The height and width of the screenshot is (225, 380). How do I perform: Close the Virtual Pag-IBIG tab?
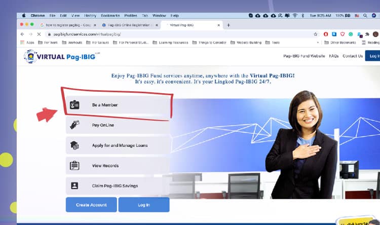tap(218, 25)
